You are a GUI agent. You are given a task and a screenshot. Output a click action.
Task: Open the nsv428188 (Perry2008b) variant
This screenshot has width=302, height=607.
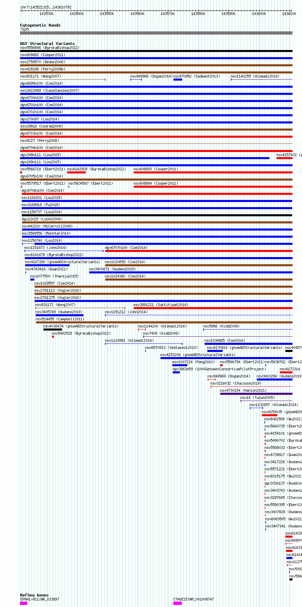pos(43,69)
